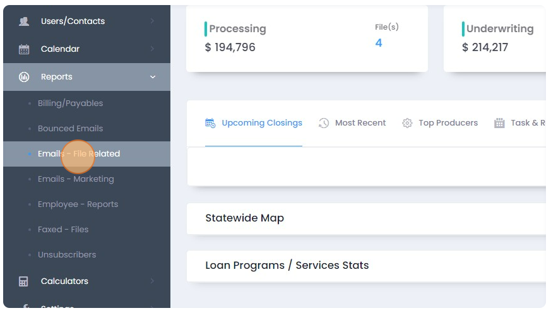Click the Processing card title
The width and height of the screenshot is (551, 313).
[237, 29]
